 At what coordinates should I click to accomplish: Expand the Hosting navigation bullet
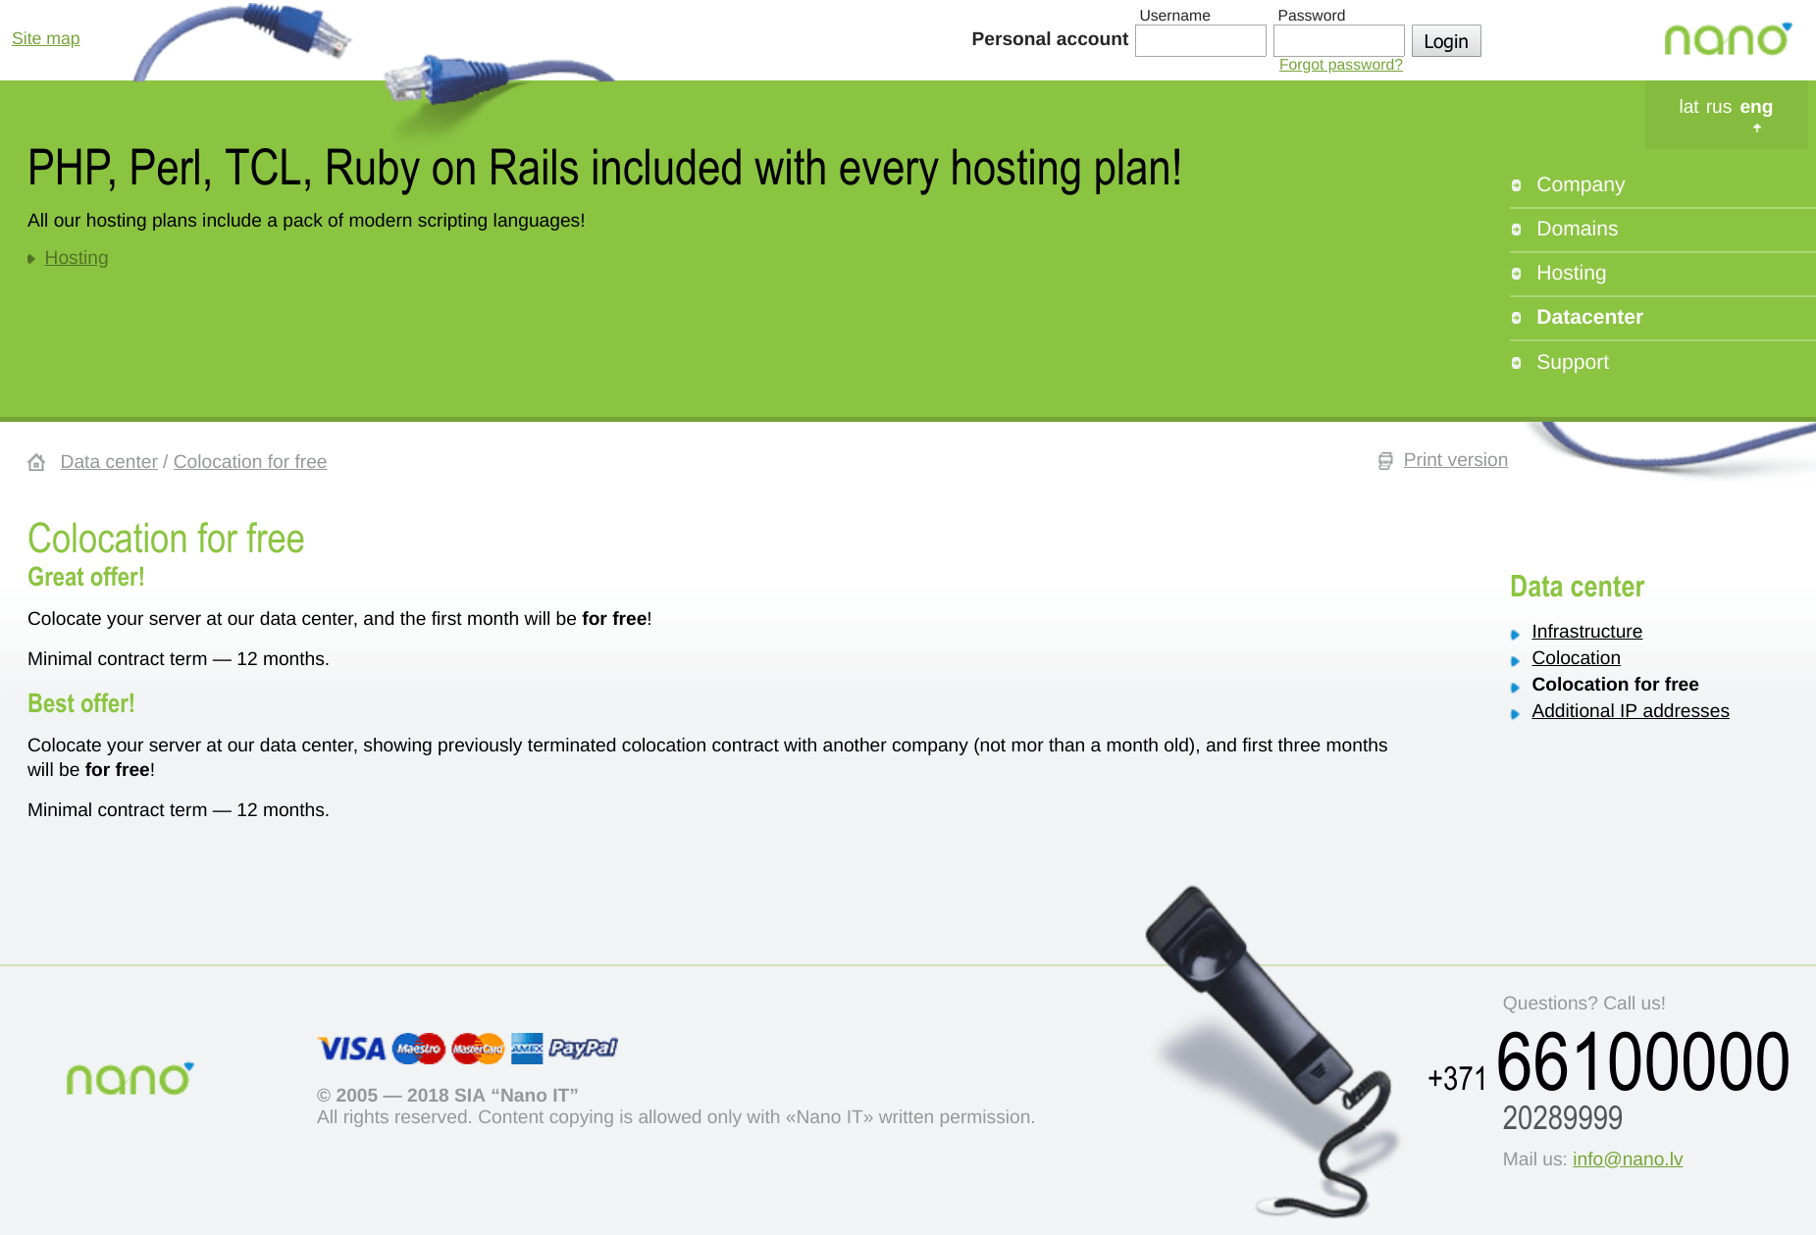point(1516,274)
